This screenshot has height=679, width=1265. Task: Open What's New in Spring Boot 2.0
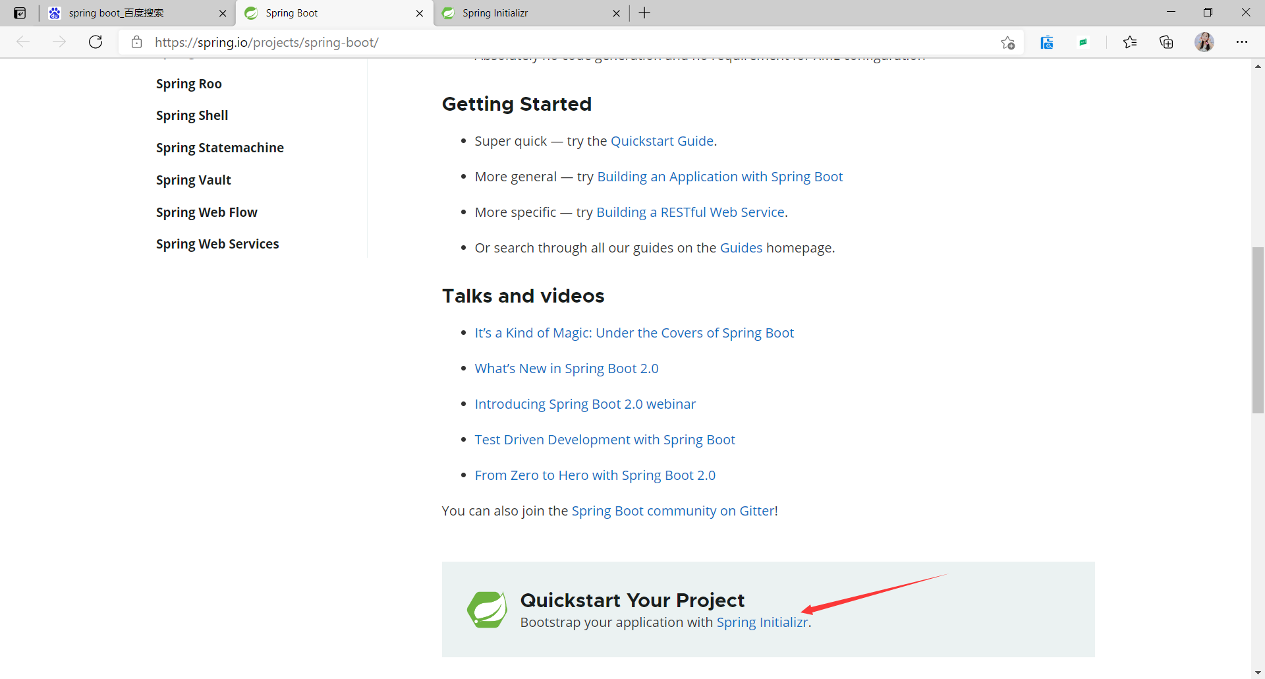(567, 369)
